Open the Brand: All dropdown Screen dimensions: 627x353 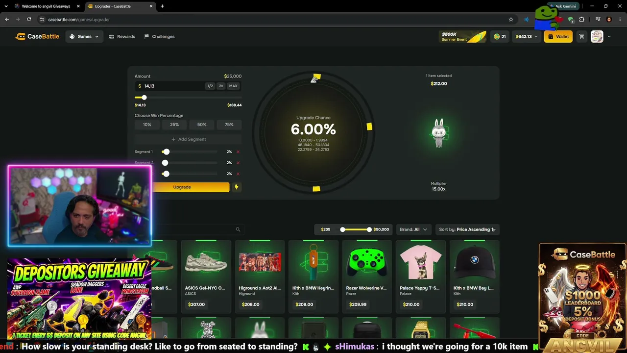pyautogui.click(x=413, y=229)
